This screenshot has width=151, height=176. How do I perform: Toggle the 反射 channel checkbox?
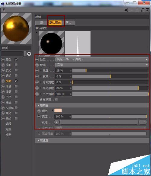pos(16,81)
